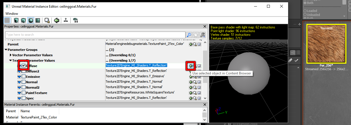Clear the Spec texture value
Viewport: 351px width, 125px height.
199,98
